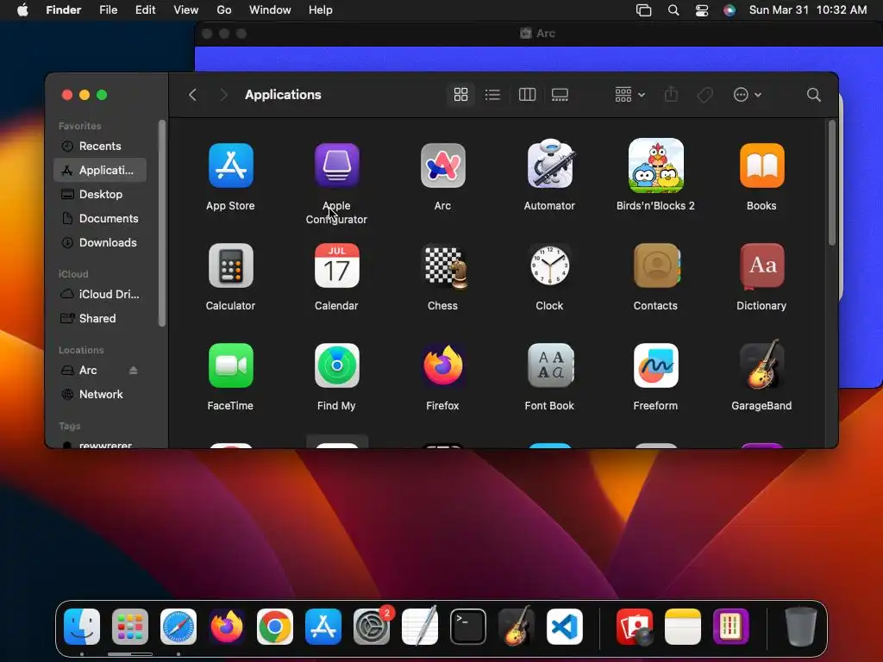Open the View menu in menu bar

pos(186,10)
